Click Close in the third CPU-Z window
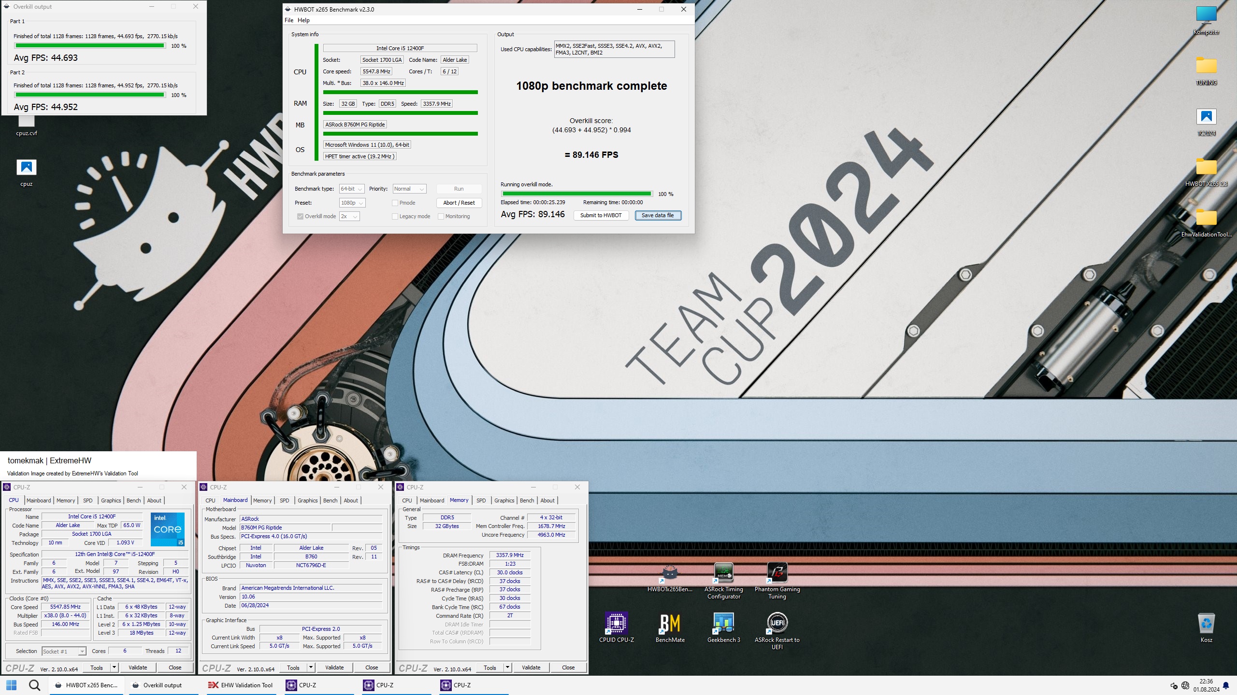The width and height of the screenshot is (1237, 695). [568, 667]
